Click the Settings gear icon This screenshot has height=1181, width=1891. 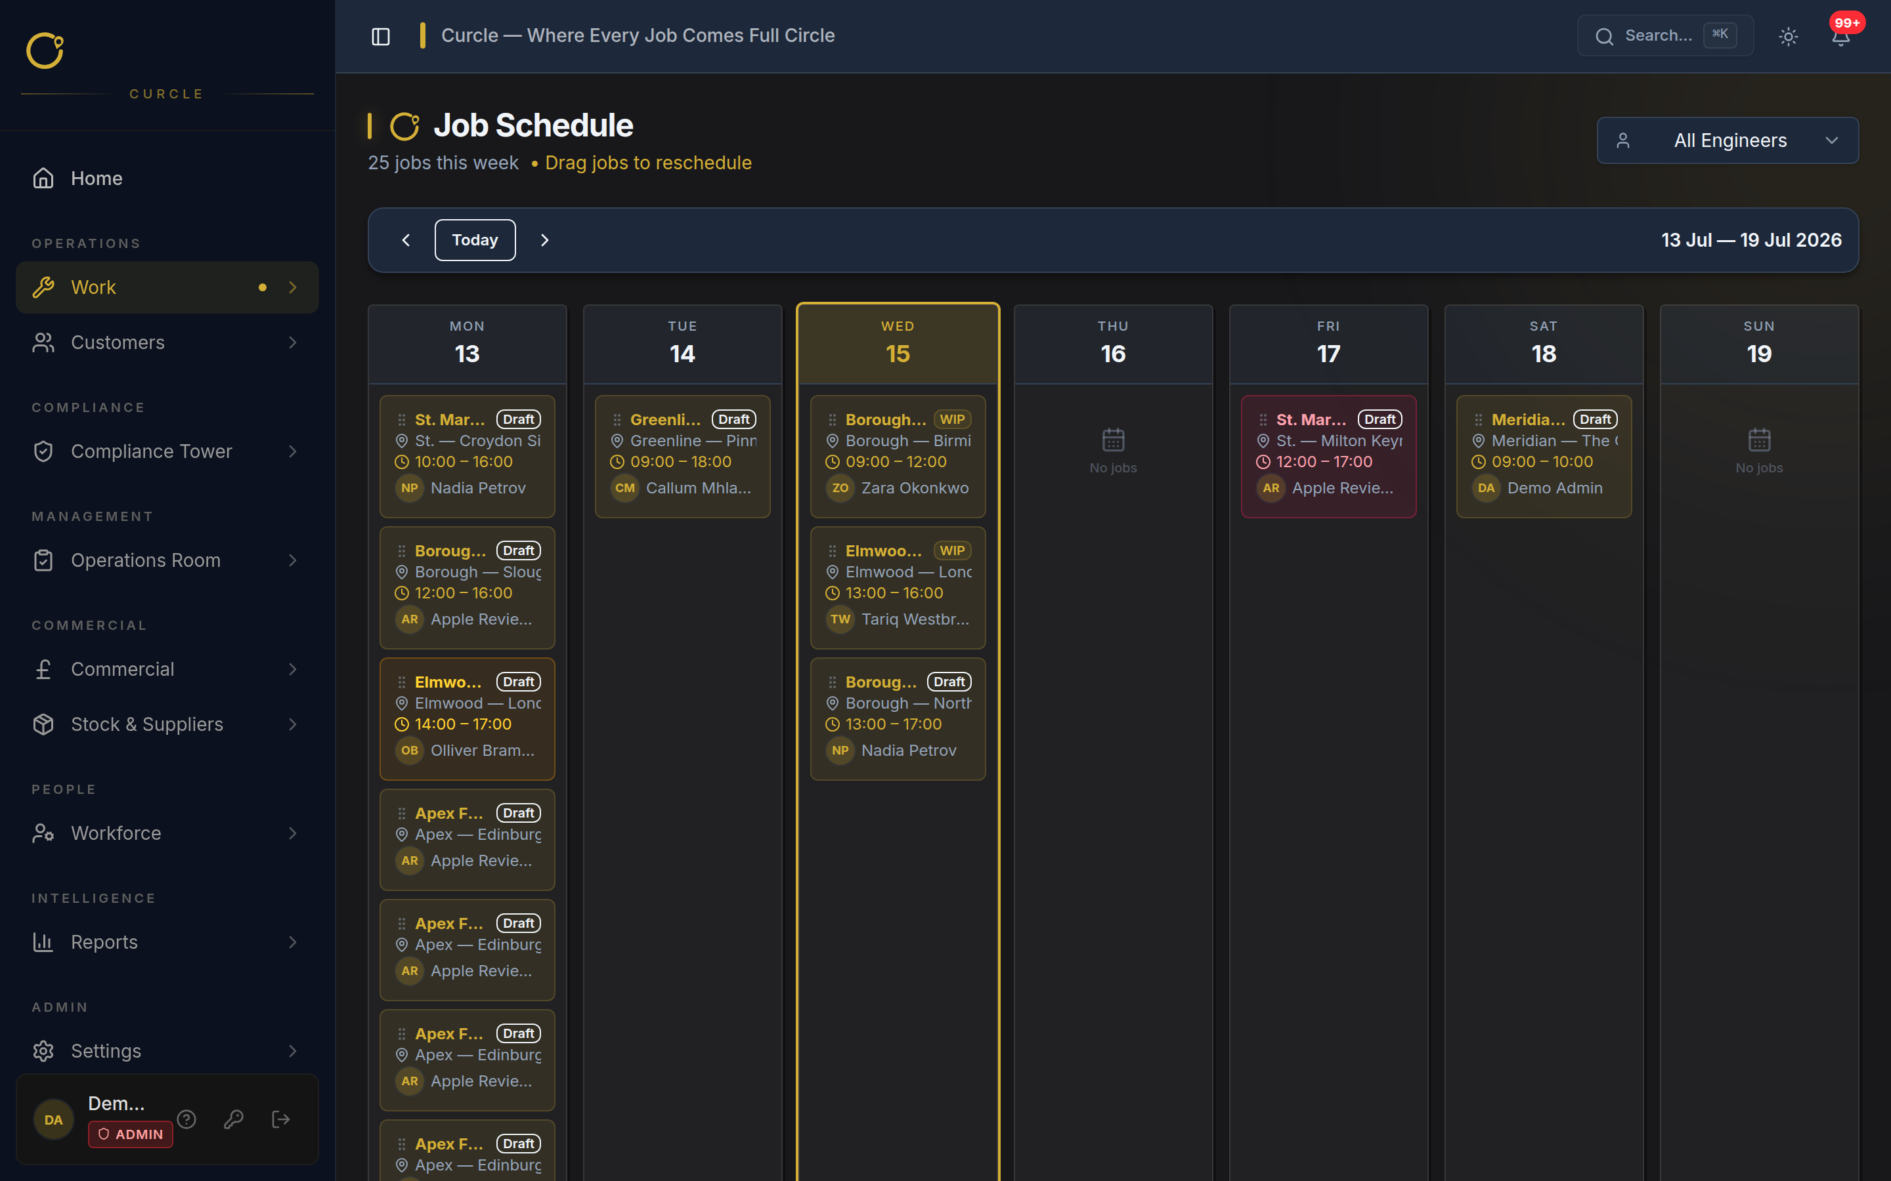pos(43,1050)
